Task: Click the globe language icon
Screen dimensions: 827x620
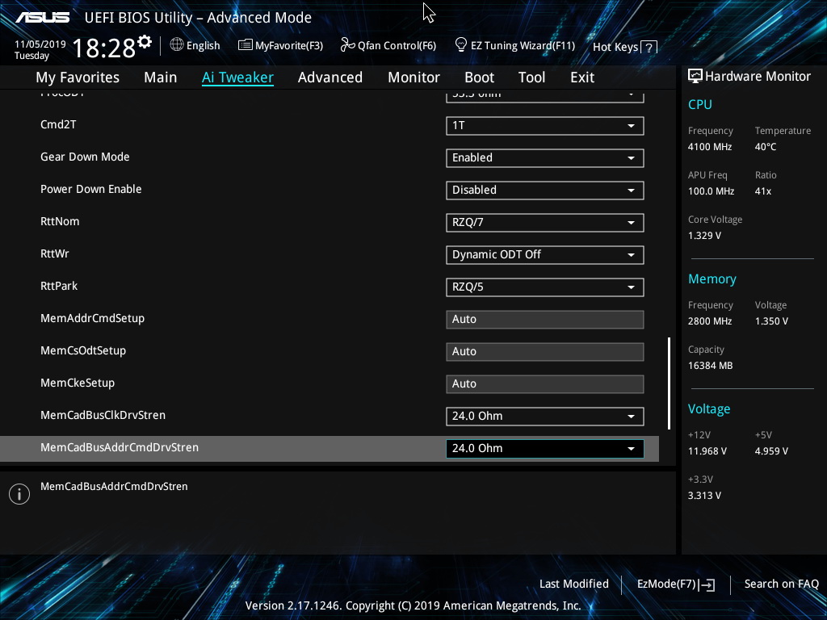Action: (x=177, y=45)
